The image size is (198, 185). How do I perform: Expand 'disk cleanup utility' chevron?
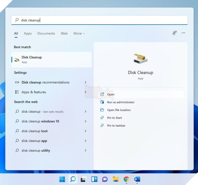[85, 150]
